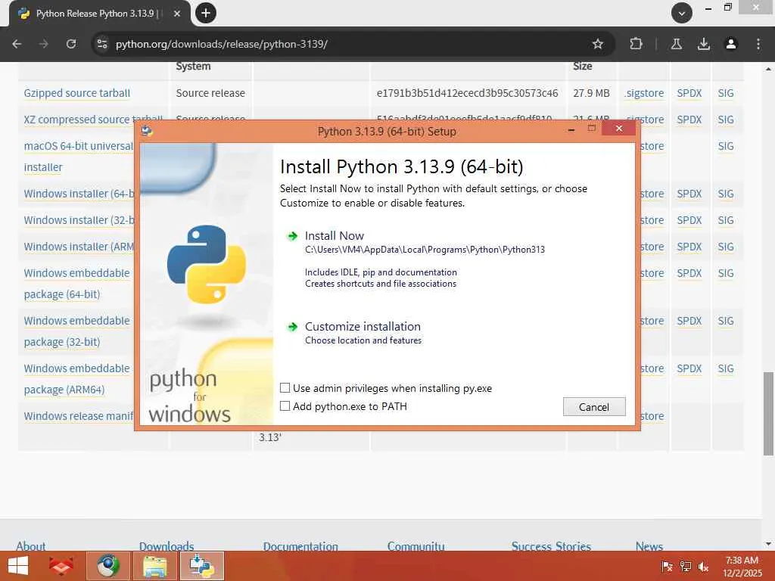Enable Use admin privileges when installing py.exe
The image size is (775, 581).
point(285,388)
